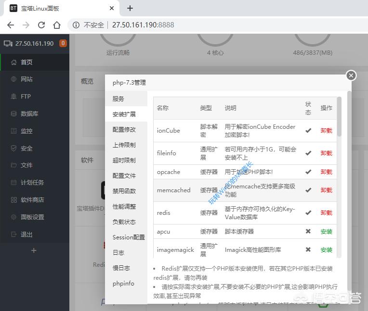Click the apcu not-installed cross
The width and height of the screenshot is (368, 311).
pyautogui.click(x=308, y=231)
